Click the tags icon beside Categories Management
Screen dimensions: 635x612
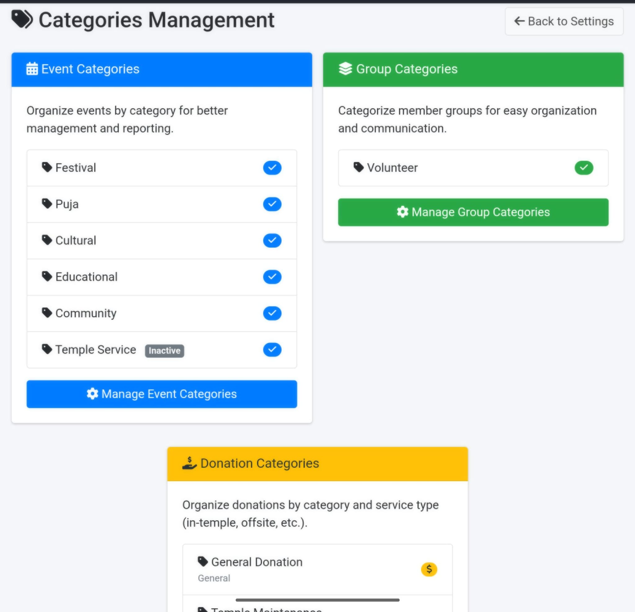[22, 20]
